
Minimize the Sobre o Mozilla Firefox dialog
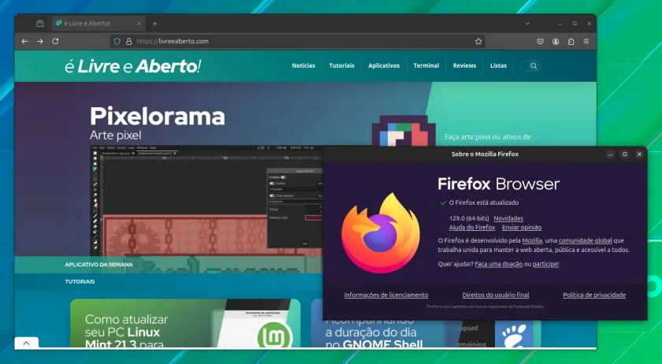pyautogui.click(x=611, y=154)
